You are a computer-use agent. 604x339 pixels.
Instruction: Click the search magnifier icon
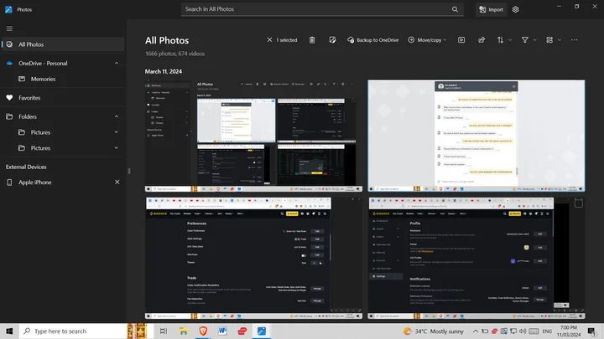[x=455, y=9]
